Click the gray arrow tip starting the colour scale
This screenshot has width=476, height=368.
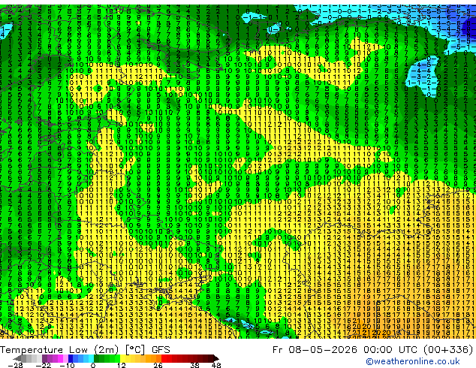pos(17,358)
